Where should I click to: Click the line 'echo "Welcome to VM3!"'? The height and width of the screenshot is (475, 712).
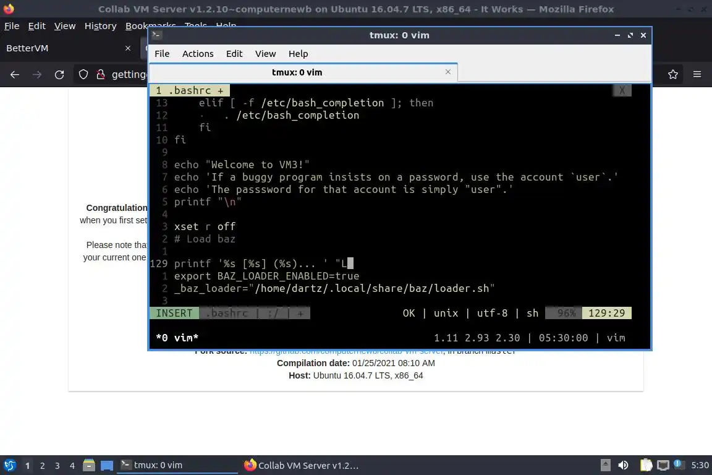(x=242, y=165)
